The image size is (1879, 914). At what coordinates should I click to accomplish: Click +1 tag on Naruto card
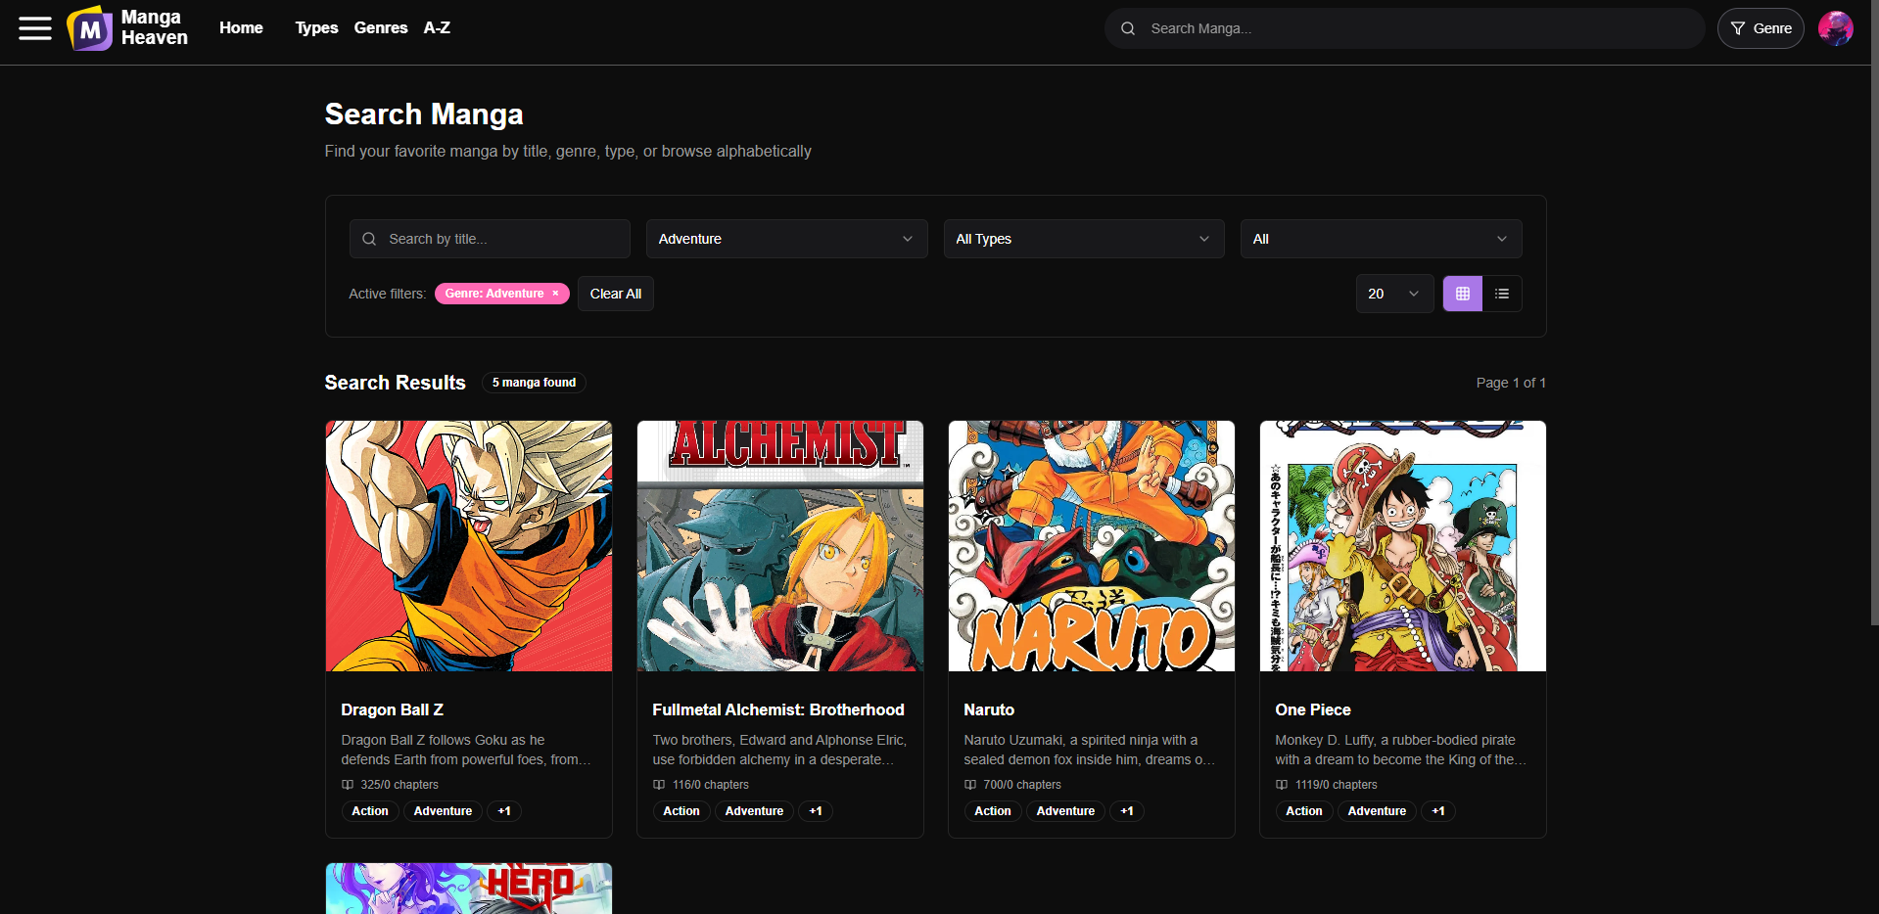point(1127,811)
